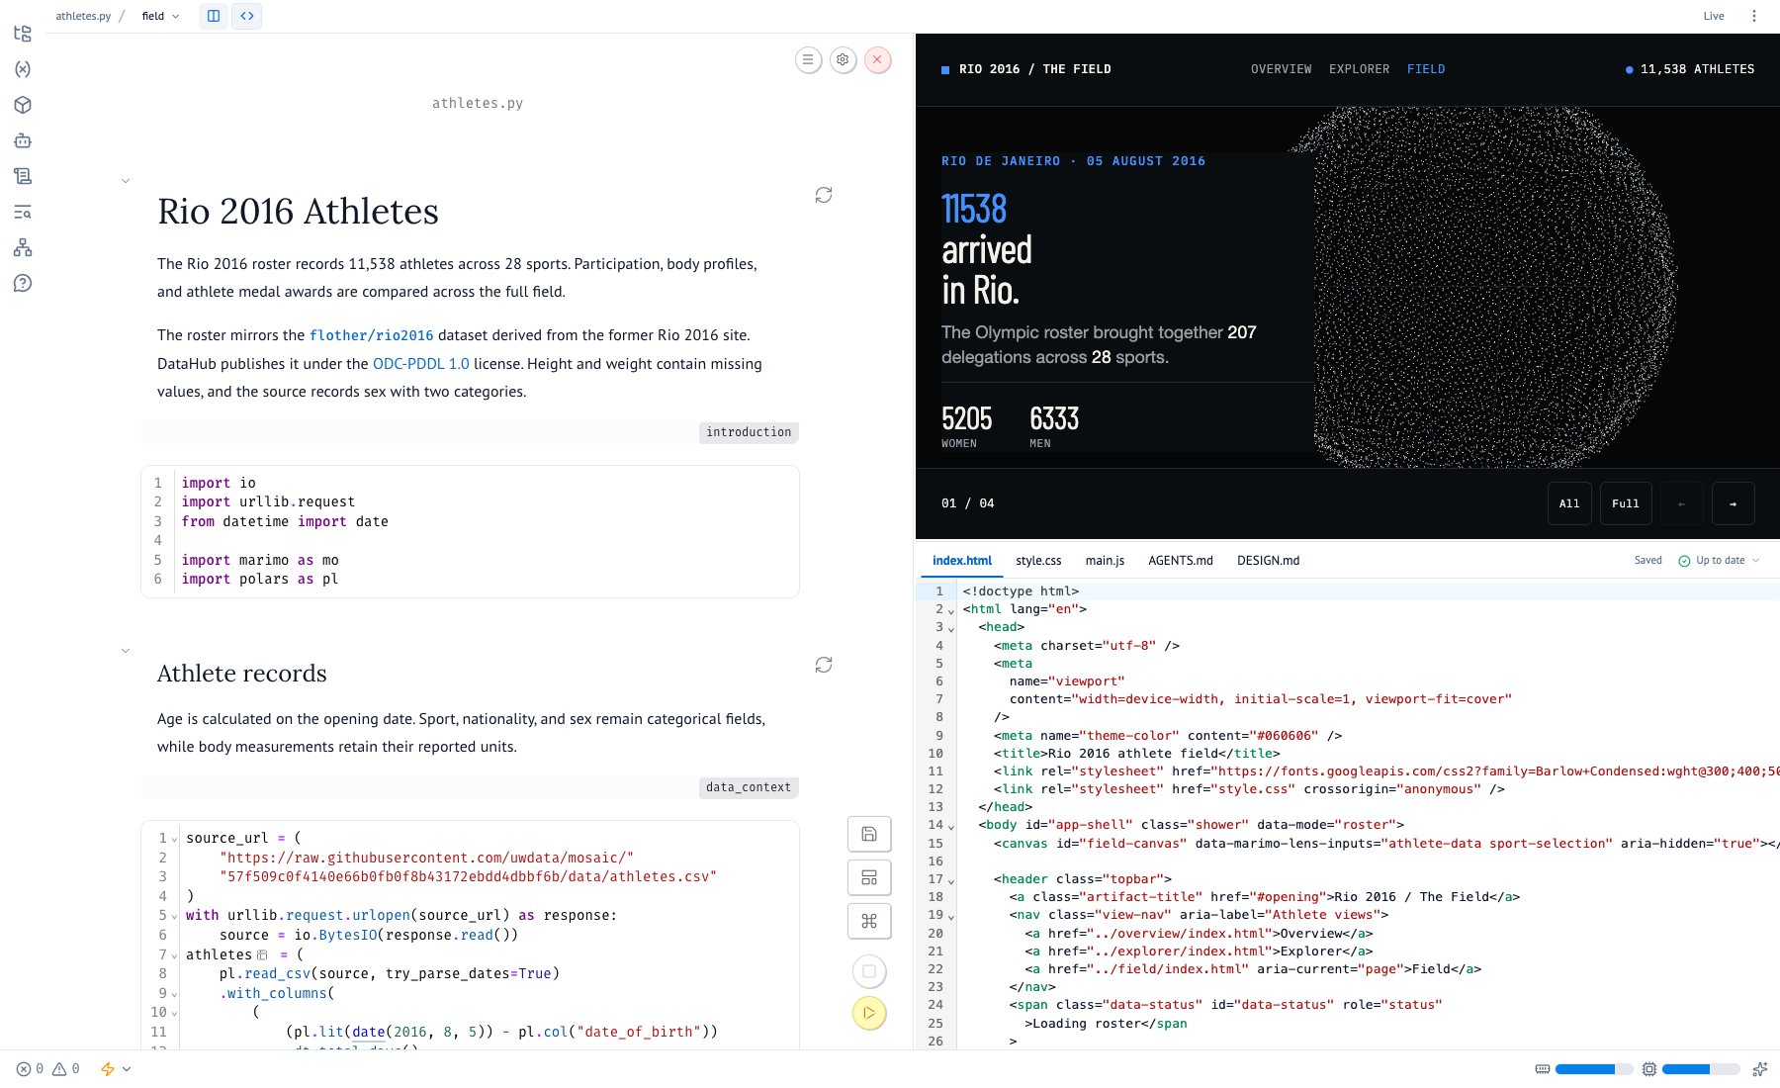
Task: Open the flother/rio2016 dataset link
Action: tap(372, 335)
